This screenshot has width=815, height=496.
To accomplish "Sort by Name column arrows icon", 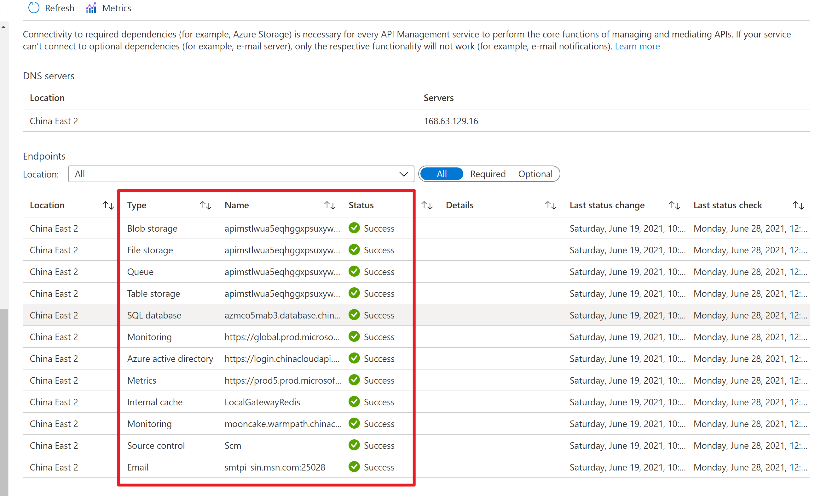I will point(330,206).
